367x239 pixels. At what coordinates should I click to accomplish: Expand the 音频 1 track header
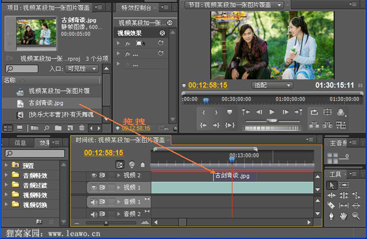point(119,202)
